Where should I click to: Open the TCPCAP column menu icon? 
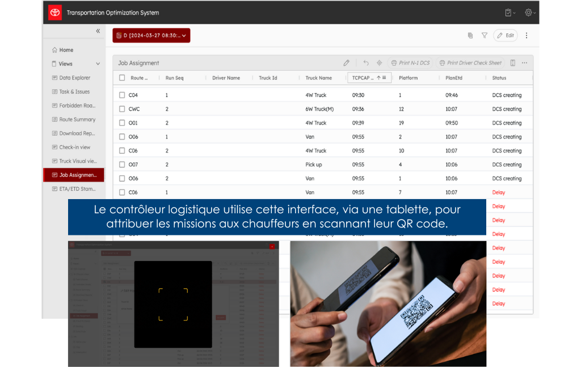(384, 78)
